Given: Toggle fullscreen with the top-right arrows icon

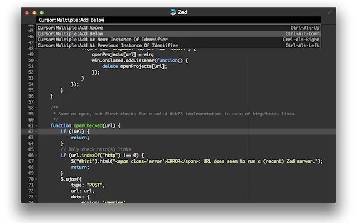Looking at the screenshot, I should point(331,11).
